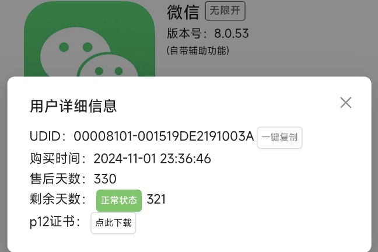Click the remaining days number 321
Image resolution: width=378 pixels, height=252 pixels.
point(156,199)
